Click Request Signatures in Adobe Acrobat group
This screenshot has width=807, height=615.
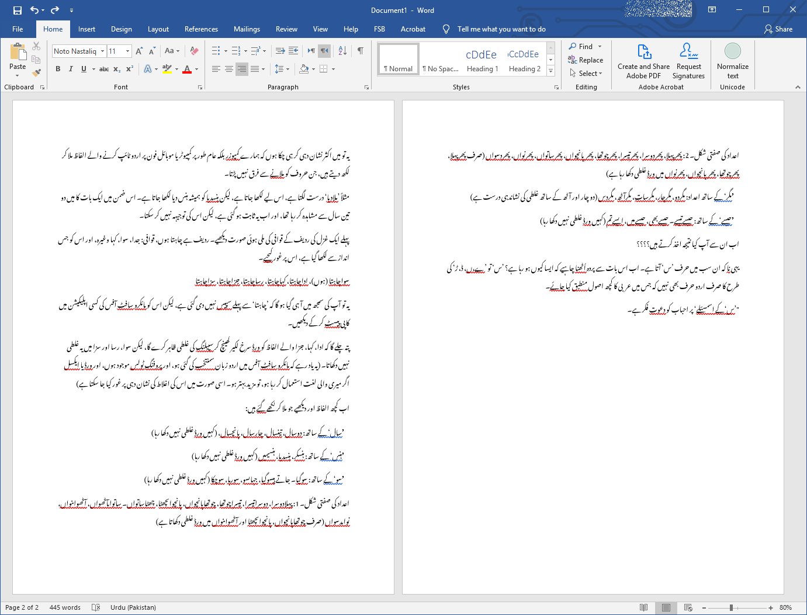click(688, 61)
